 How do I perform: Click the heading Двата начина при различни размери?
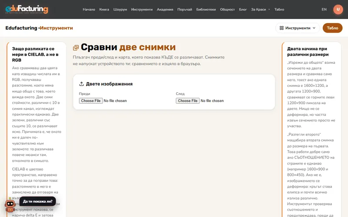[308, 52]
